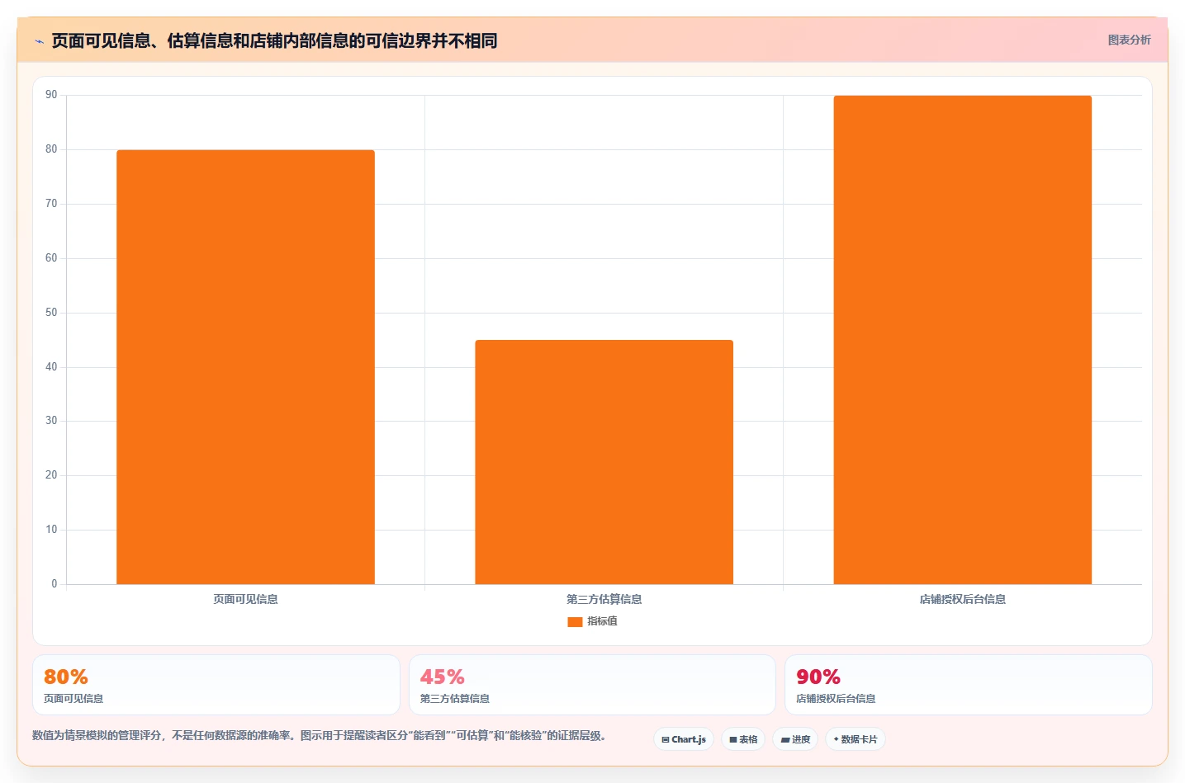Click the 页面可见信息 caption under 80%
This screenshot has width=1185, height=783.
73,699
